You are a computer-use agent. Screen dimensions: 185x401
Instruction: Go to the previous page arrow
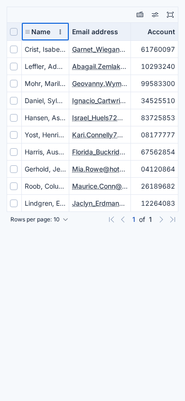pos(123,220)
